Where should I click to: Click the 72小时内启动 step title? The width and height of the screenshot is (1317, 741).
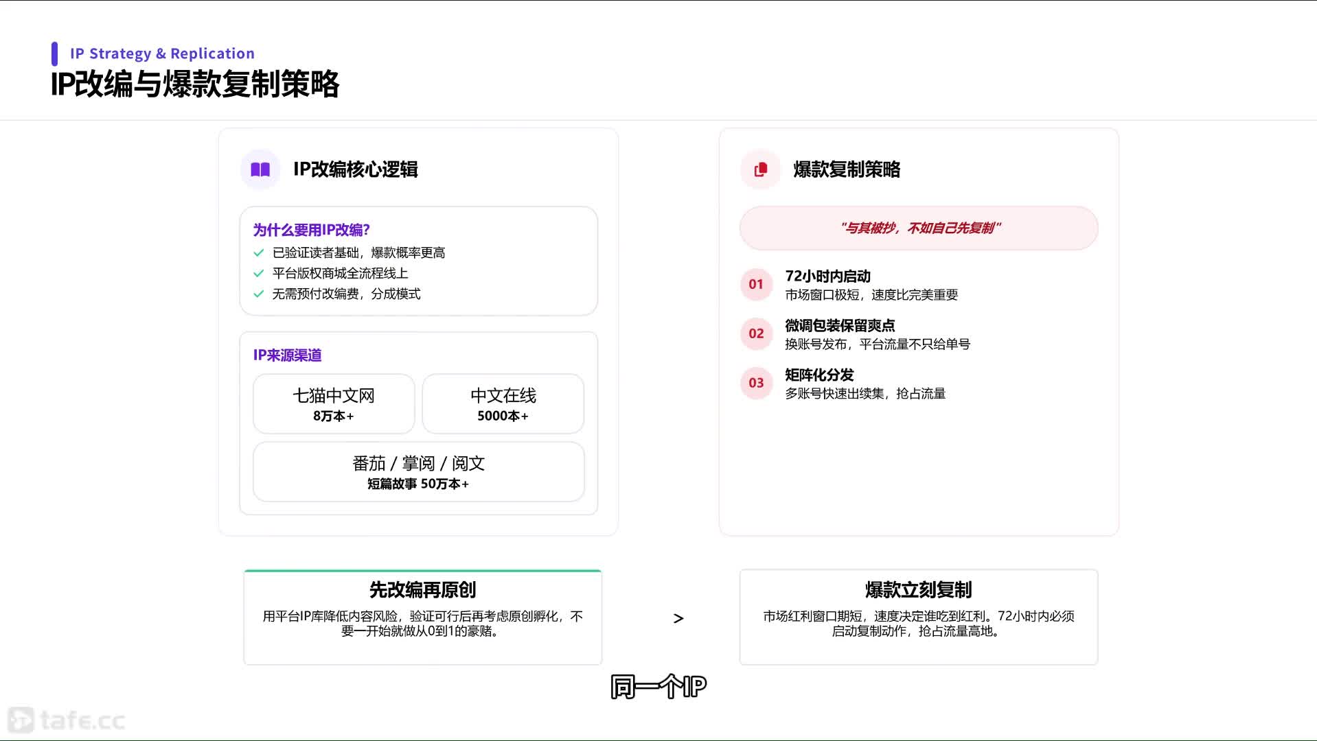point(827,277)
